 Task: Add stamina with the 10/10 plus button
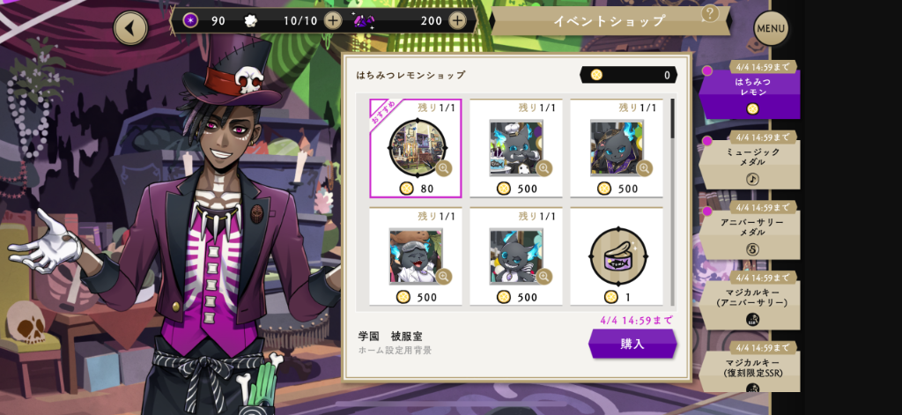pyautogui.click(x=332, y=21)
